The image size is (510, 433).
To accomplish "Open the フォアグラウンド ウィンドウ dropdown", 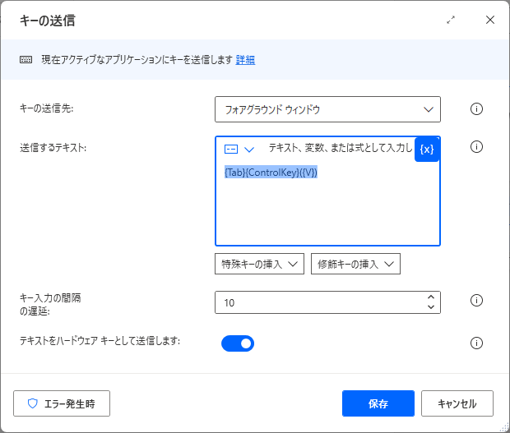I will tap(327, 109).
